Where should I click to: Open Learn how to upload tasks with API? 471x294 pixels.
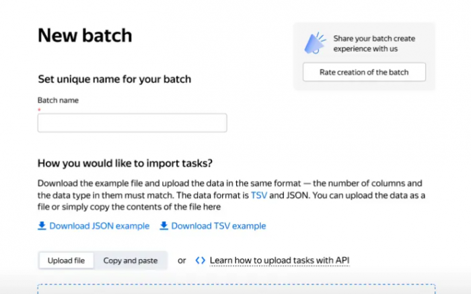coord(279,260)
